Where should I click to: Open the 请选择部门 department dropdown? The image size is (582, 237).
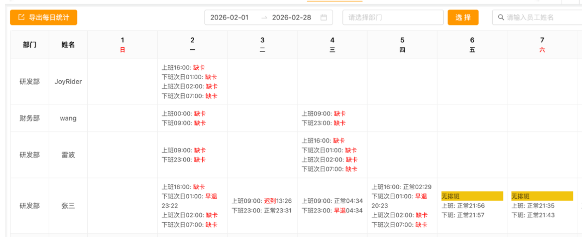coord(393,17)
